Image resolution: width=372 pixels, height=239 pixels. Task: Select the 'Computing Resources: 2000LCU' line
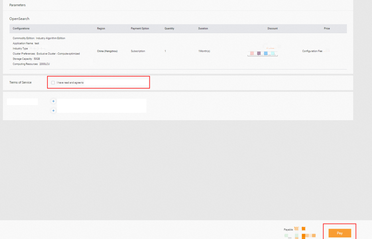(x=31, y=64)
